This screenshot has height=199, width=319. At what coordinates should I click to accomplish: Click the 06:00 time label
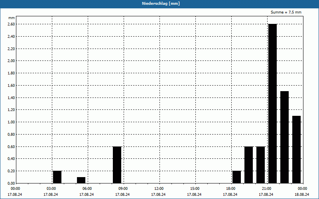pyautogui.click(x=87, y=189)
